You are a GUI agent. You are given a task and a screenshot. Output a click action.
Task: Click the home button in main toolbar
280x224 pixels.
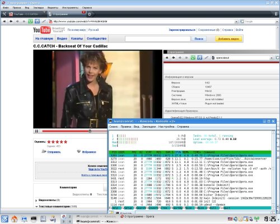coord(37,21)
